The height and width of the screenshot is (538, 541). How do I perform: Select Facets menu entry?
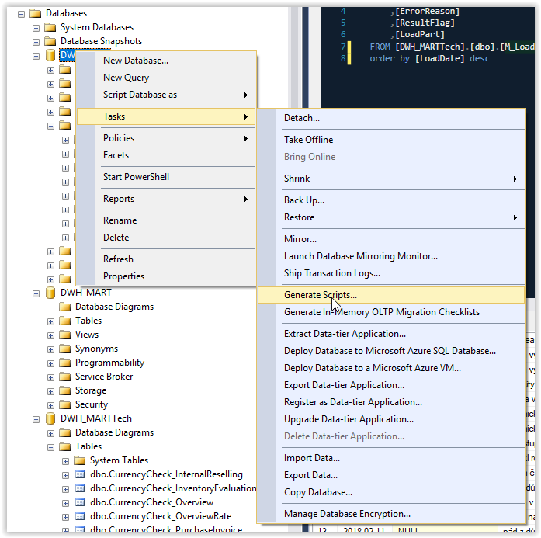(x=166, y=155)
